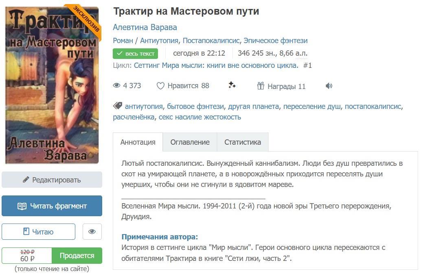Screen dimensions: 423x280
Task: Open the Антиутопия genre link
Action: (x=159, y=41)
